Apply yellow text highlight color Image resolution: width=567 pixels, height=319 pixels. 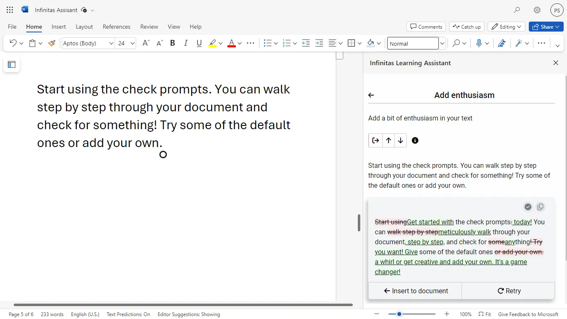tap(213, 43)
